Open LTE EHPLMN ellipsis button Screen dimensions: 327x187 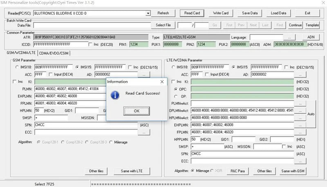tap(300, 125)
